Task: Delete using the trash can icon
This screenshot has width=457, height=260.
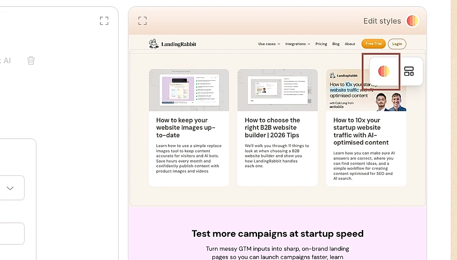Action: [x=31, y=60]
